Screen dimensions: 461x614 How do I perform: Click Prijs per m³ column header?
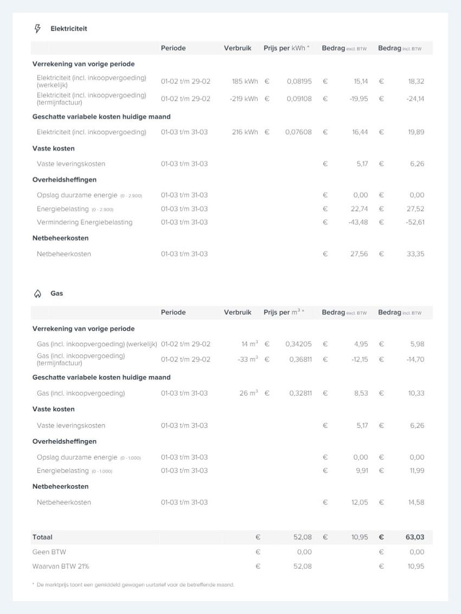[284, 312]
